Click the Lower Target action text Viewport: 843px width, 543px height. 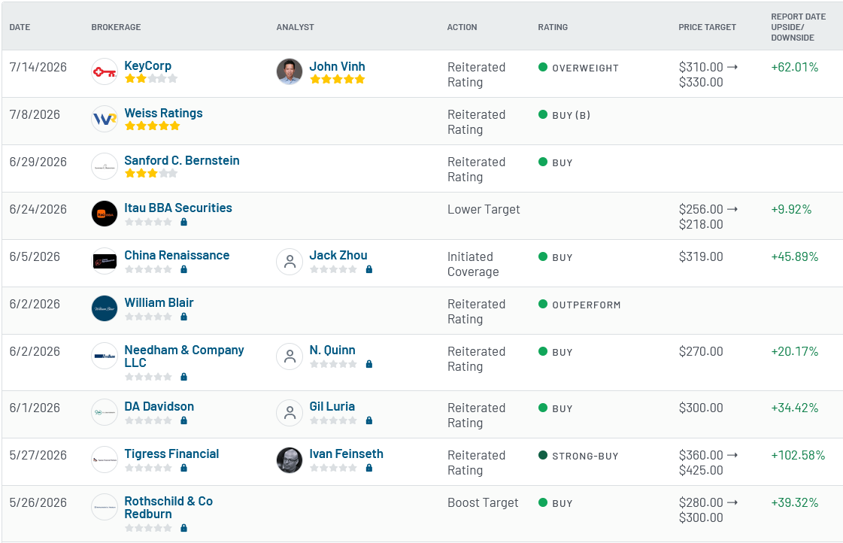484,209
